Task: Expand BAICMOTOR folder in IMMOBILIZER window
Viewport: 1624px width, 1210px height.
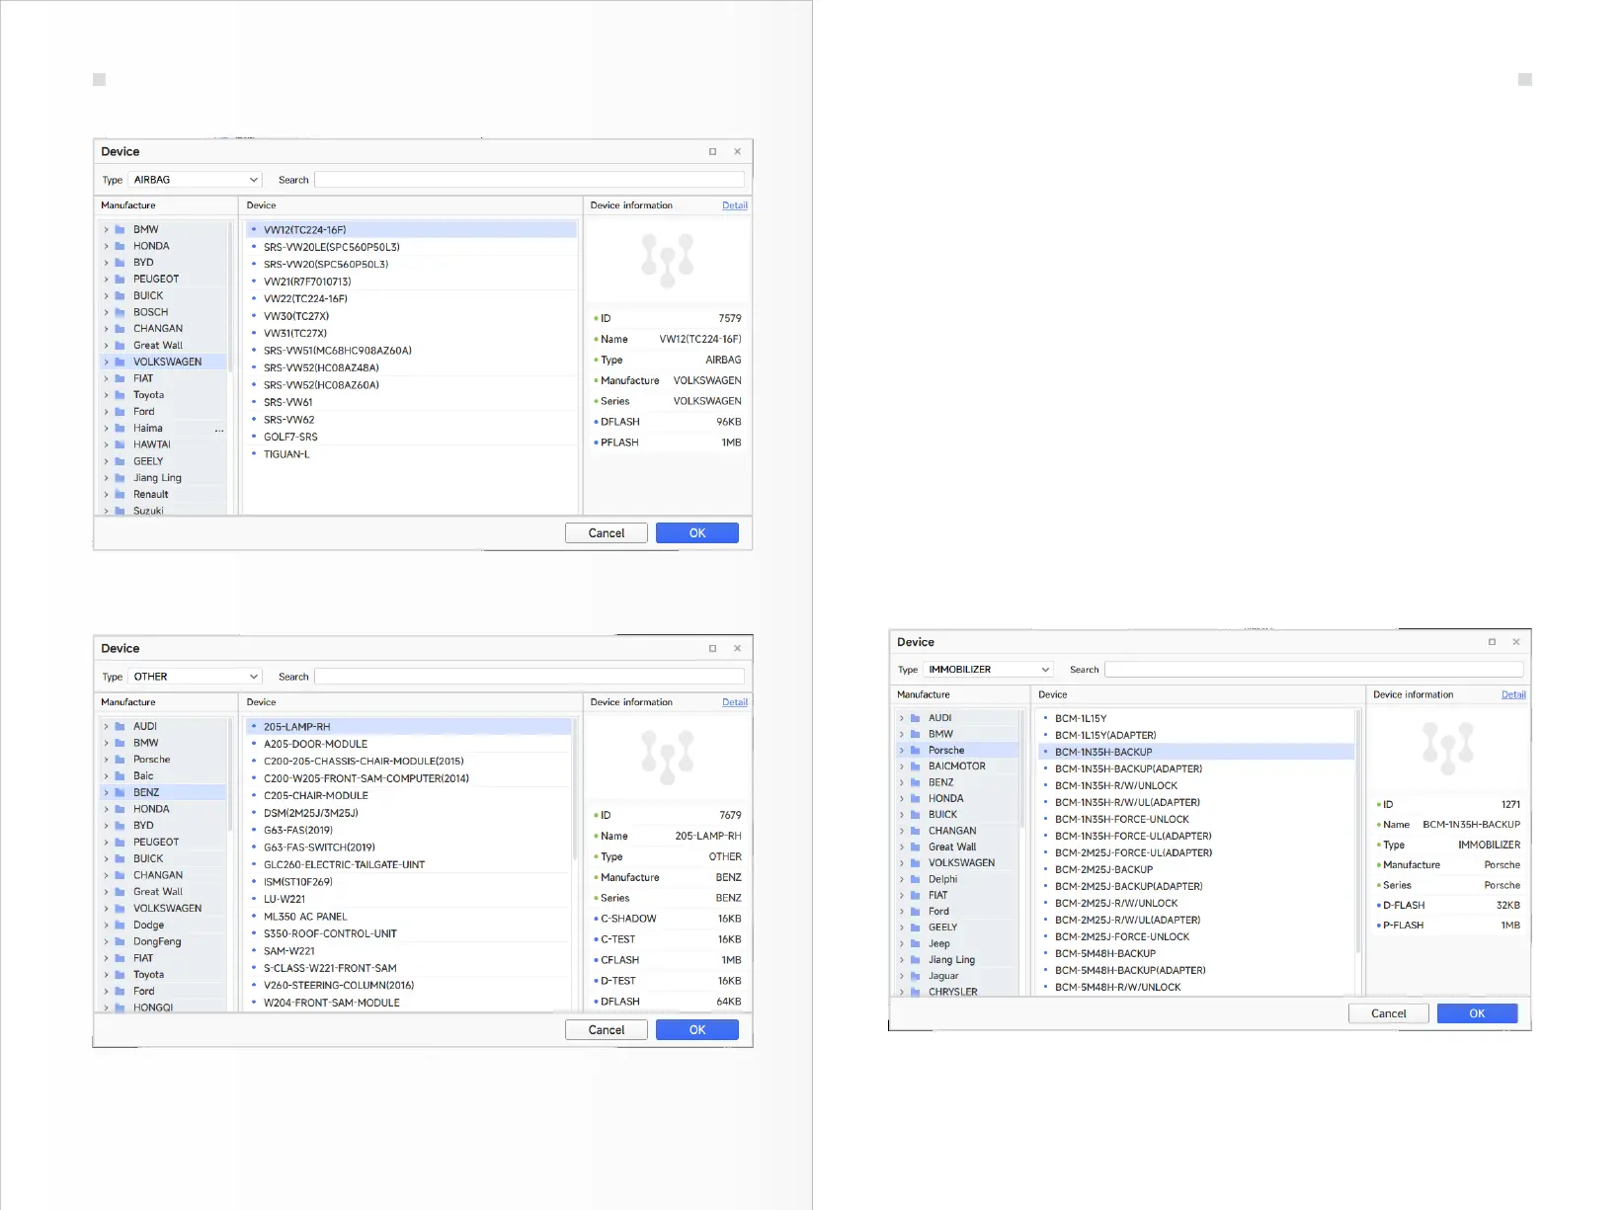Action: [902, 766]
